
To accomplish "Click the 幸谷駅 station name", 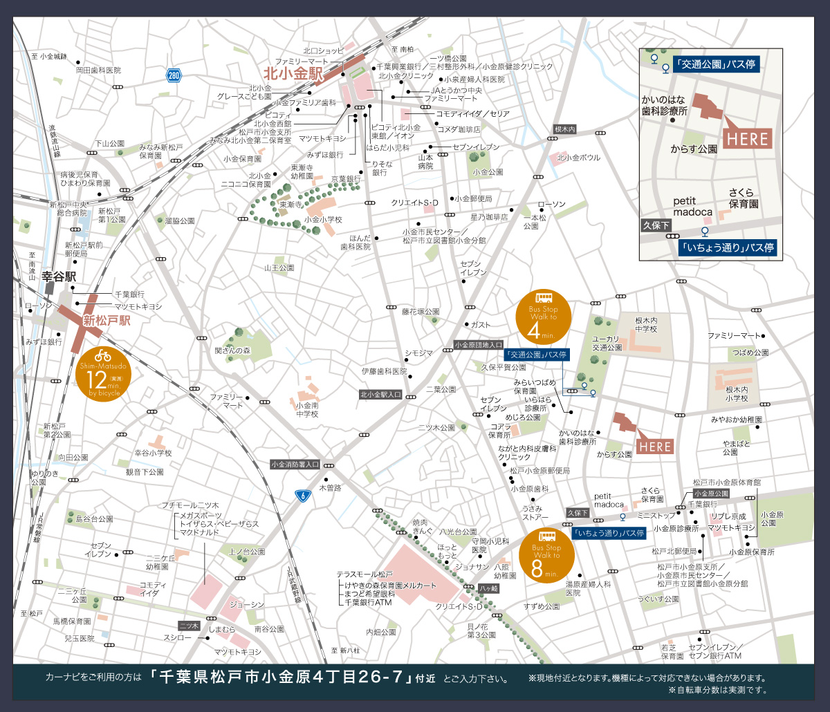I will click(x=57, y=277).
